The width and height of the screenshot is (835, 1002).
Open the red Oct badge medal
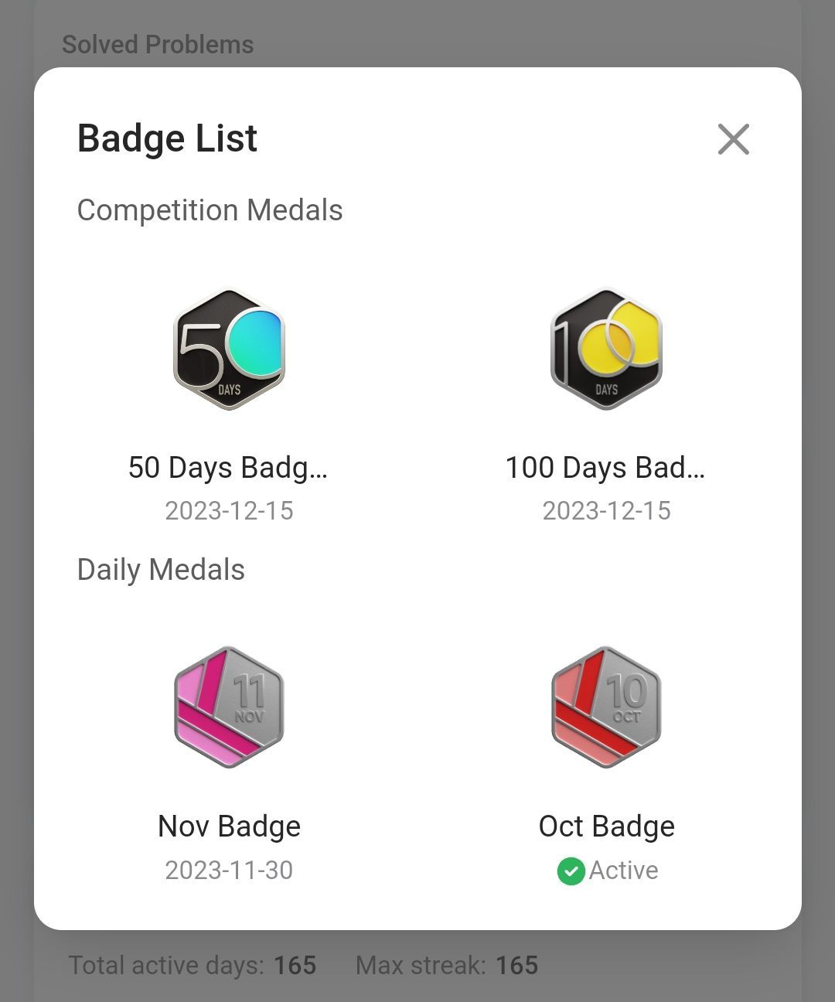(606, 707)
